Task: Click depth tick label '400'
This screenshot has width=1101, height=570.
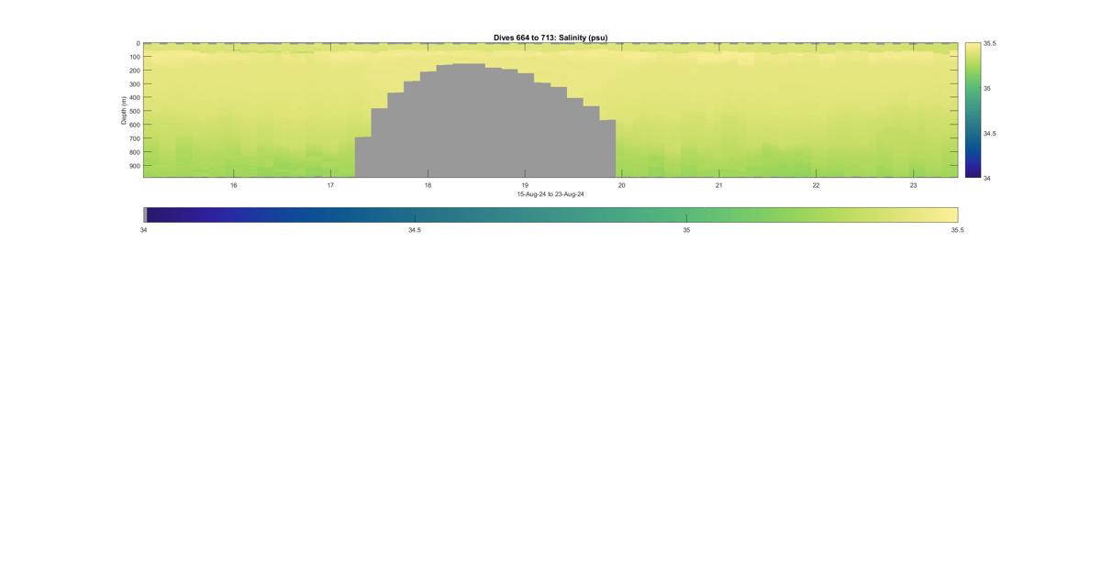Action: (134, 98)
